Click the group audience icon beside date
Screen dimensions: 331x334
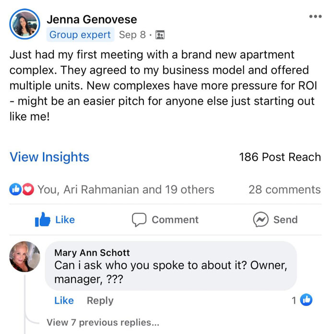(x=160, y=35)
